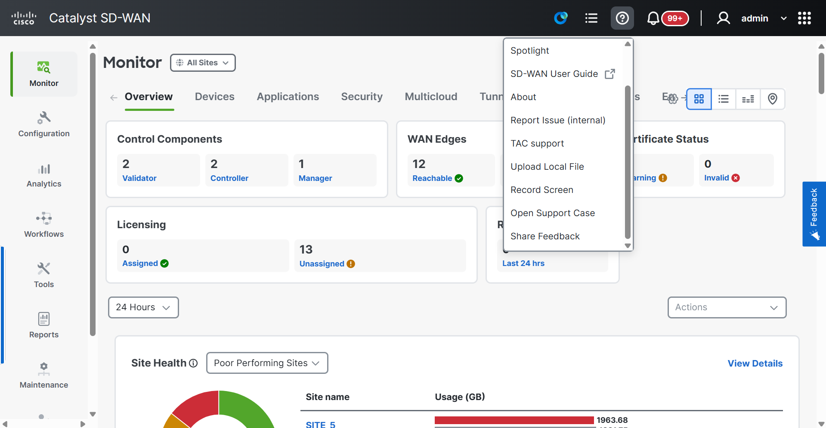Image resolution: width=826 pixels, height=428 pixels.
Task: Click the red SITE_5 usage bar
Action: coord(514,420)
